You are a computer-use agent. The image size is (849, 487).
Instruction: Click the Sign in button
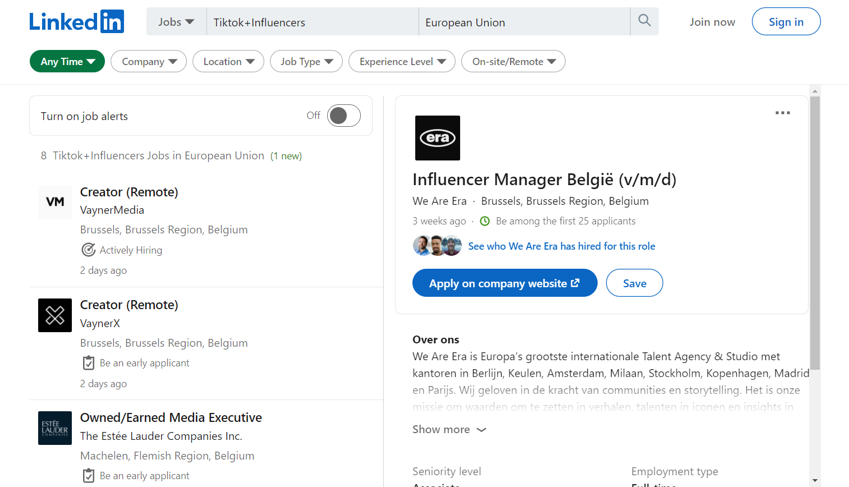click(x=786, y=21)
